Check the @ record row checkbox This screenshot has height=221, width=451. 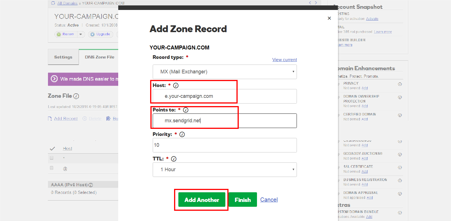point(52,168)
